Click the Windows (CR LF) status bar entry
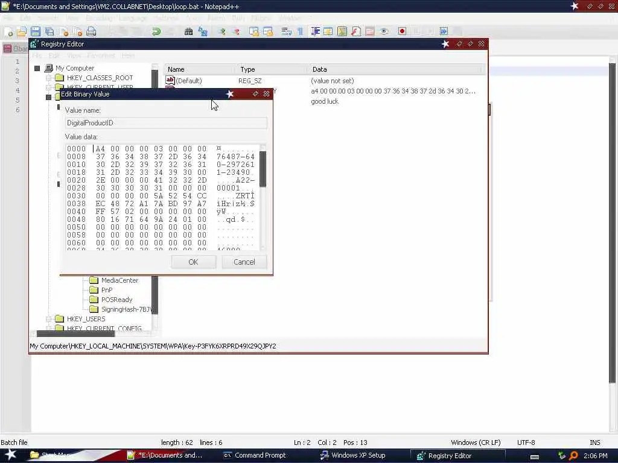Viewport: 618px width, 463px height. (476, 443)
